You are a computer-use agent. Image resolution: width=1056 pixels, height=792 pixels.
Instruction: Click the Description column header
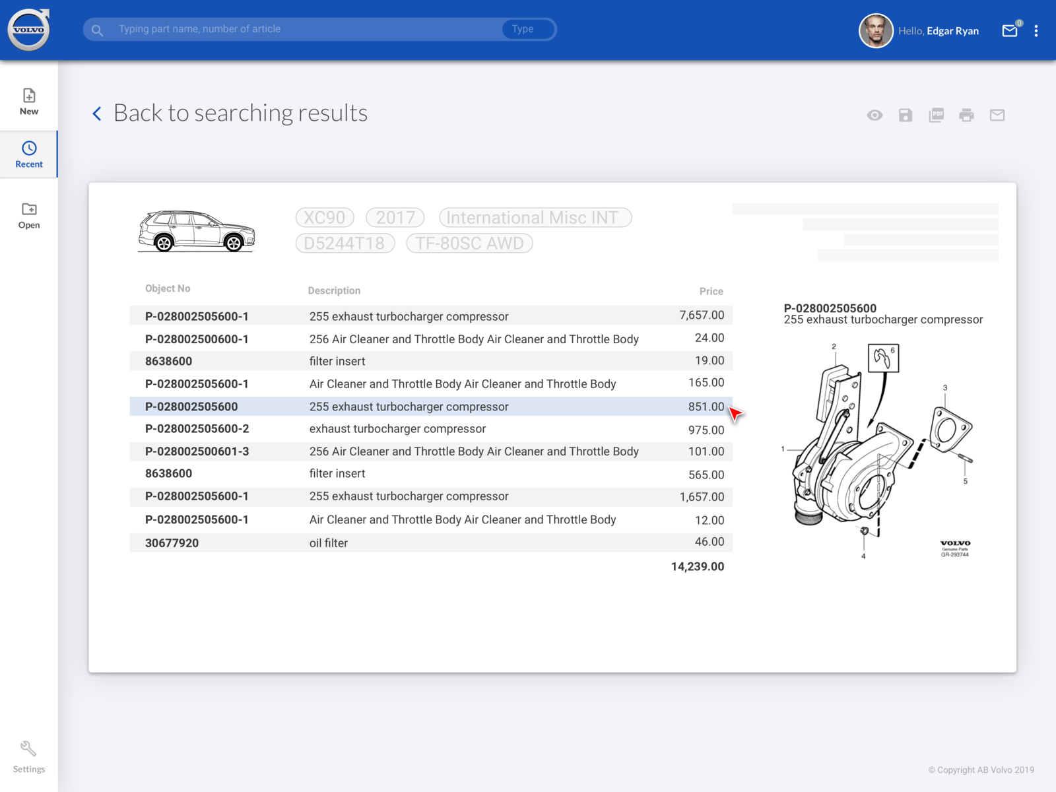pyautogui.click(x=334, y=290)
